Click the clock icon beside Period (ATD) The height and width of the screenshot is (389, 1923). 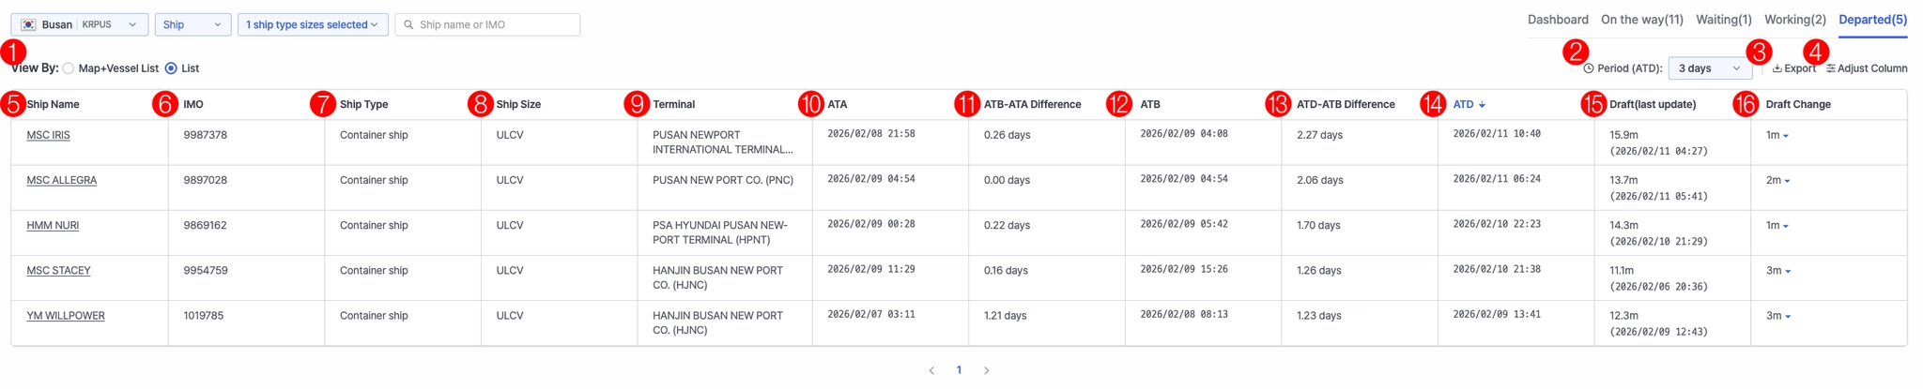1589,68
